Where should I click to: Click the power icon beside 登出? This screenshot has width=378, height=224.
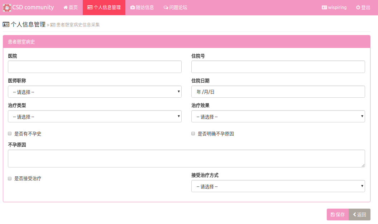[358, 8]
